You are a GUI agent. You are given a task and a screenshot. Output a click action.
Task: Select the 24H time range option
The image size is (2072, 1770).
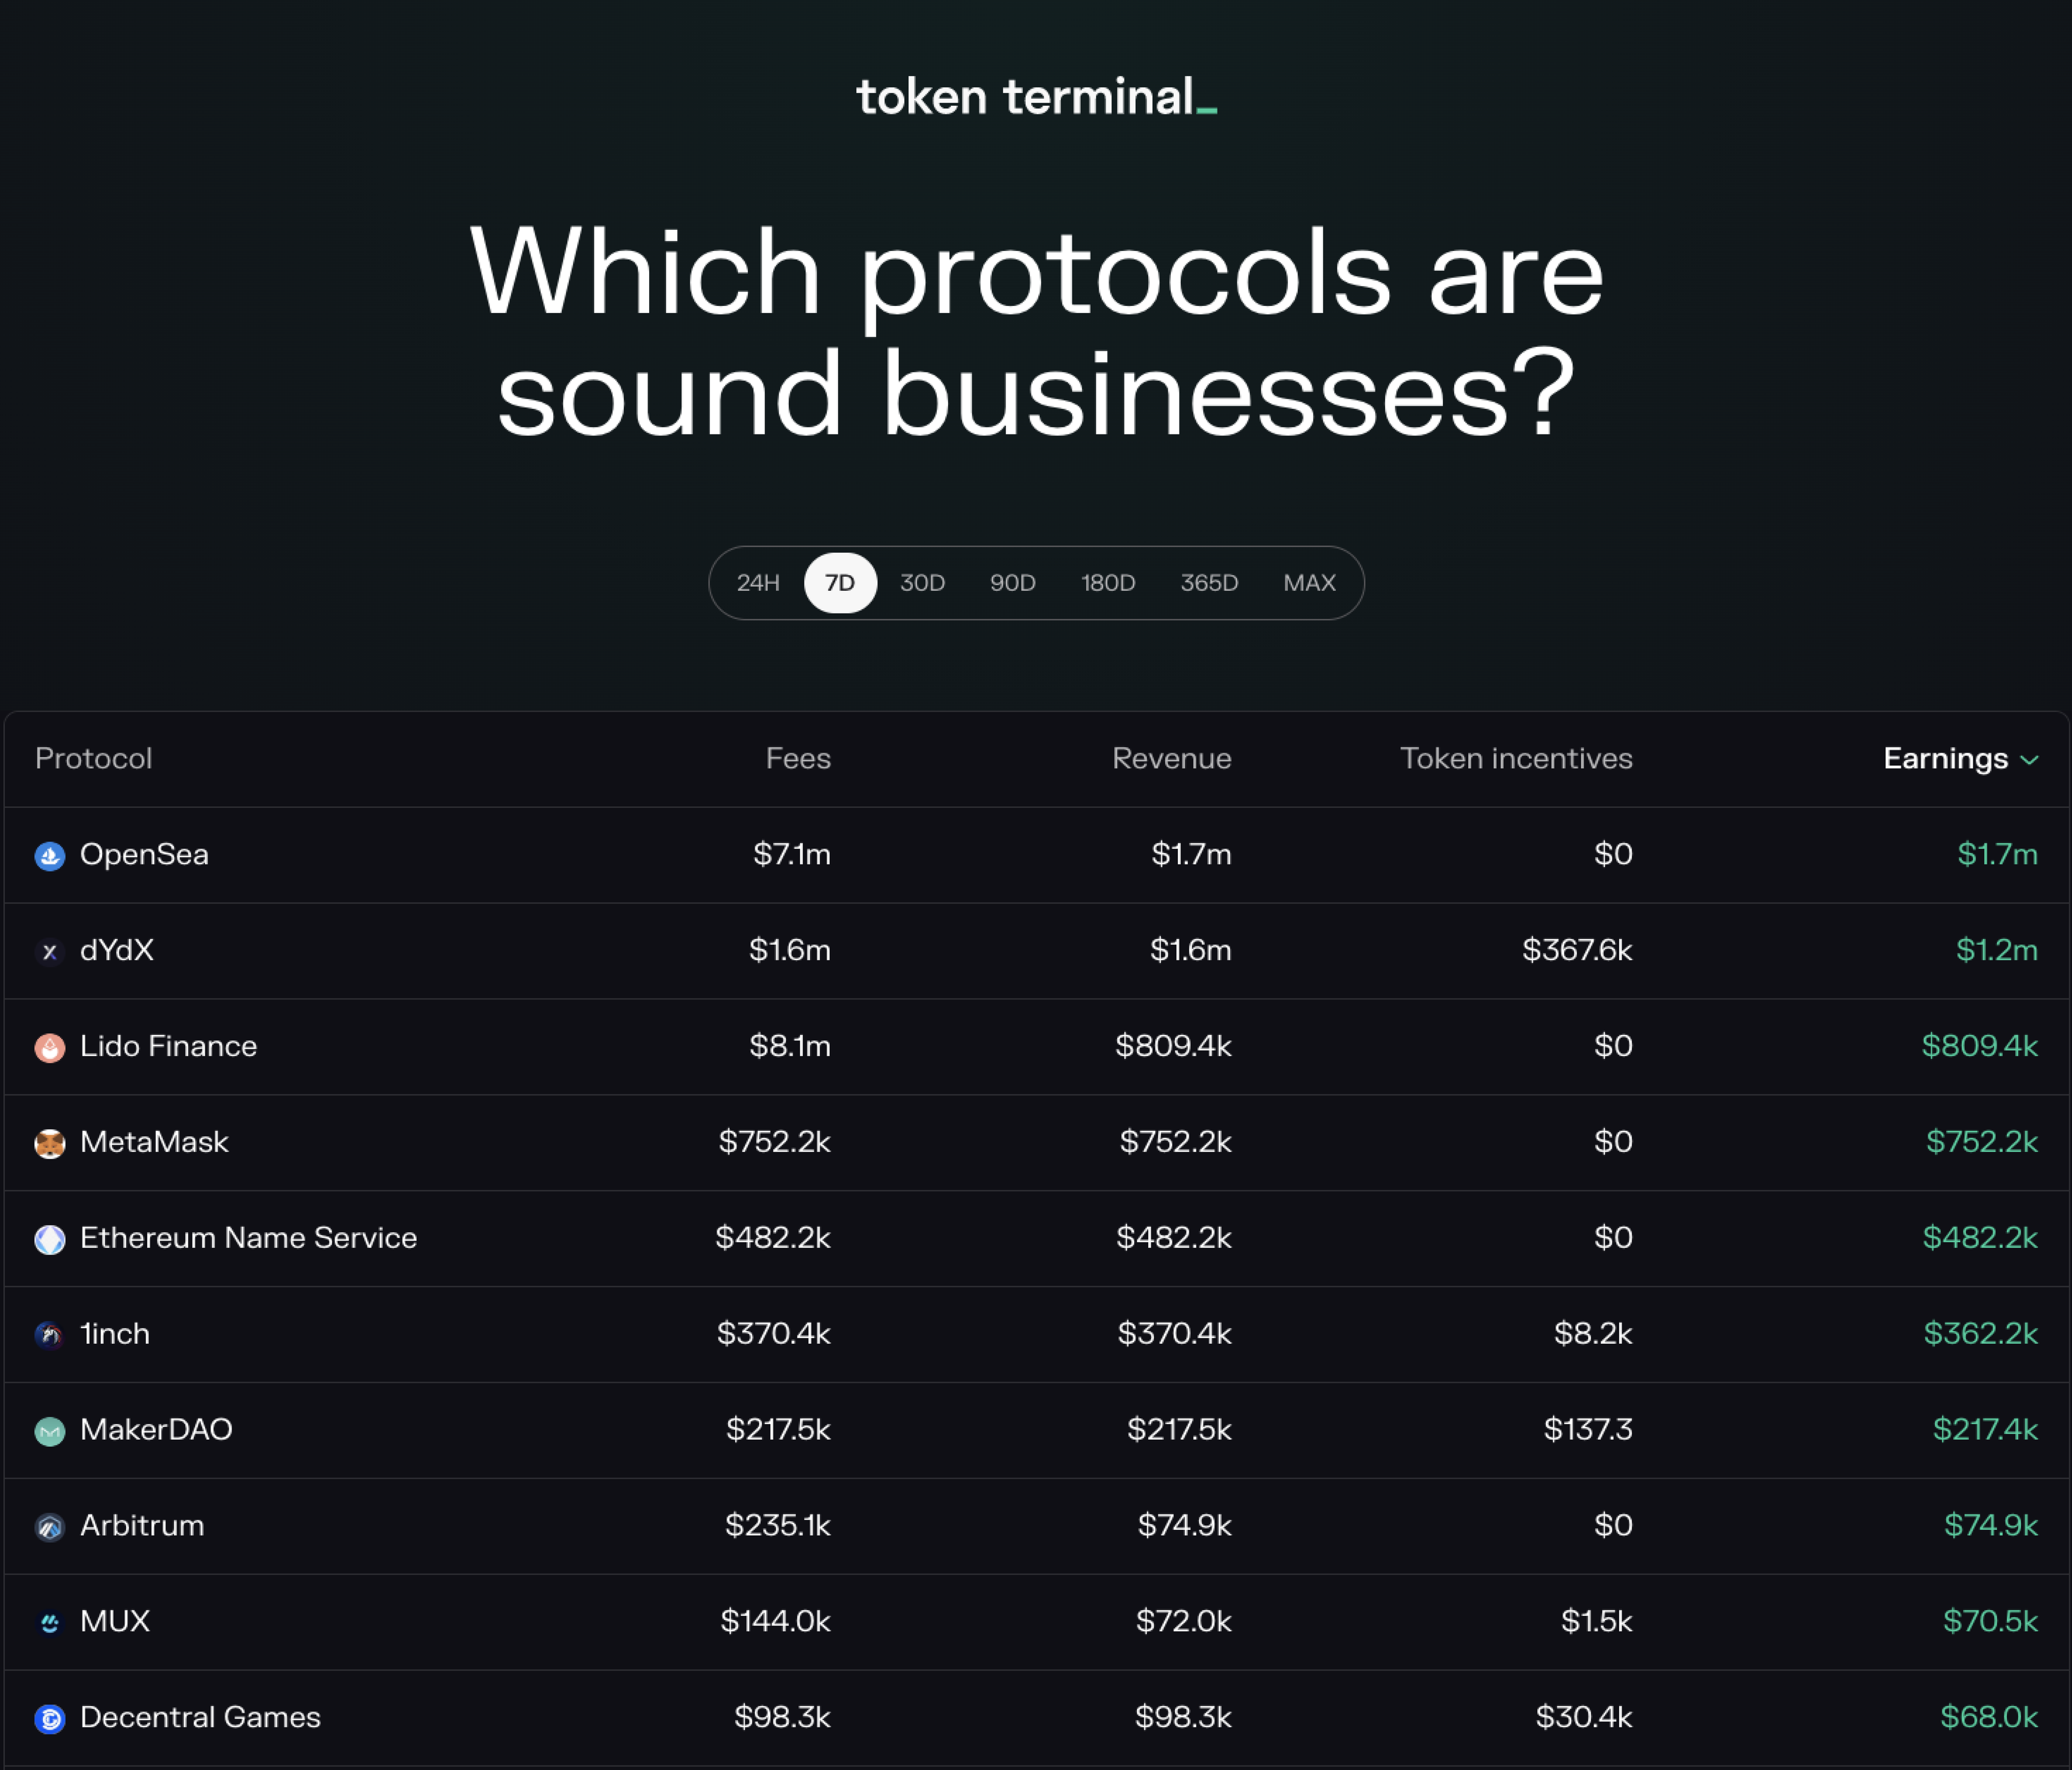pos(758,583)
